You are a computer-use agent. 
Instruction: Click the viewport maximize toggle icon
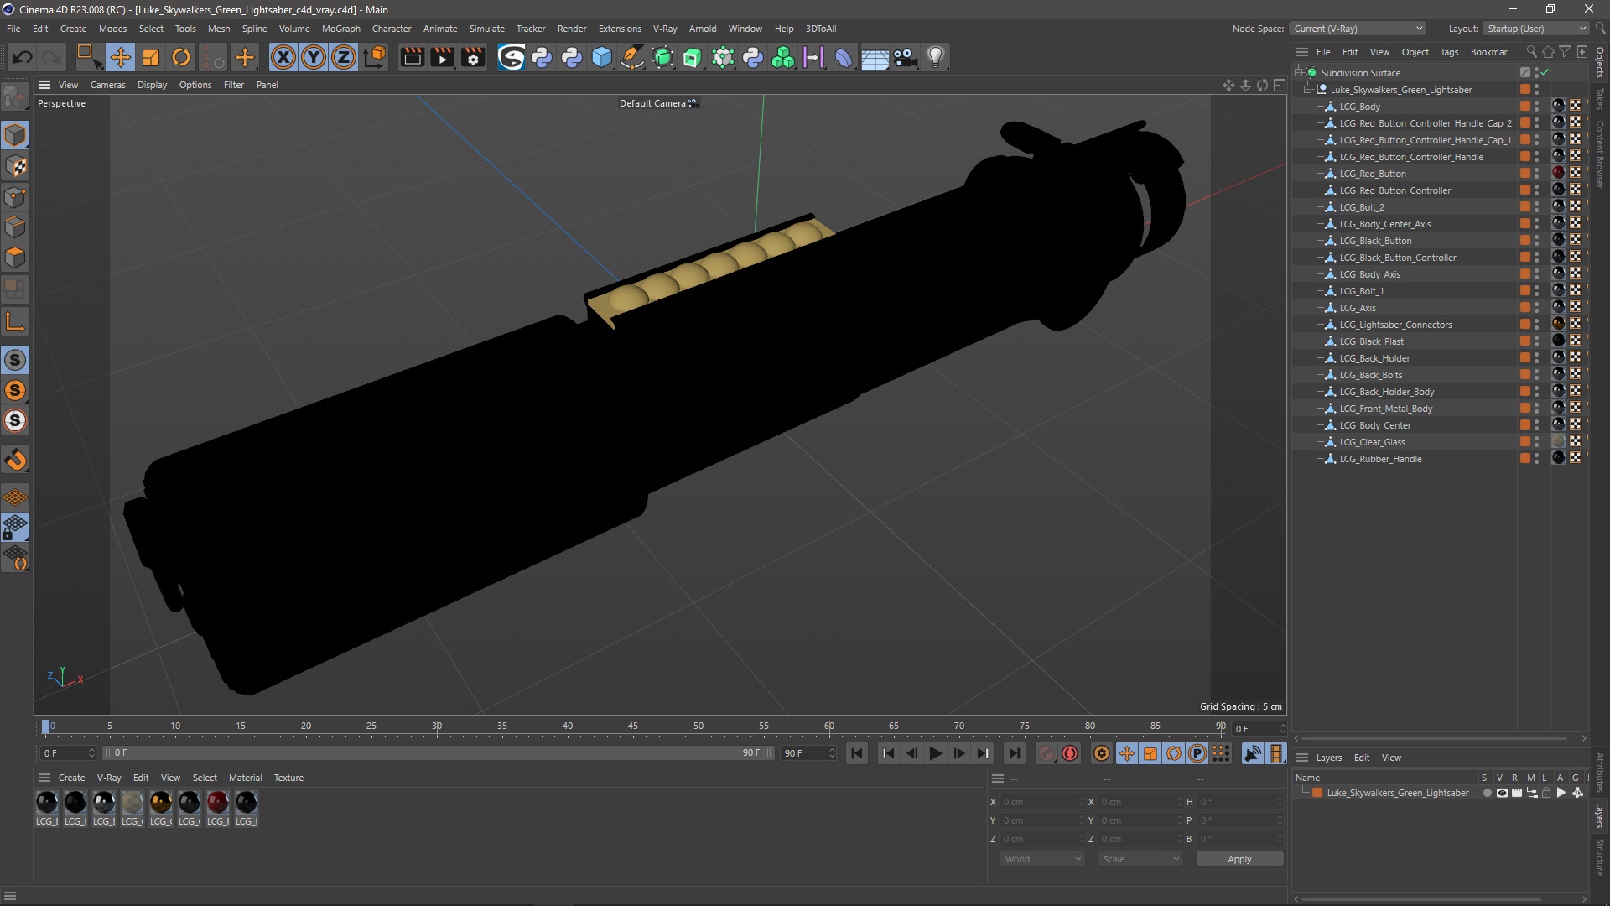click(x=1279, y=85)
